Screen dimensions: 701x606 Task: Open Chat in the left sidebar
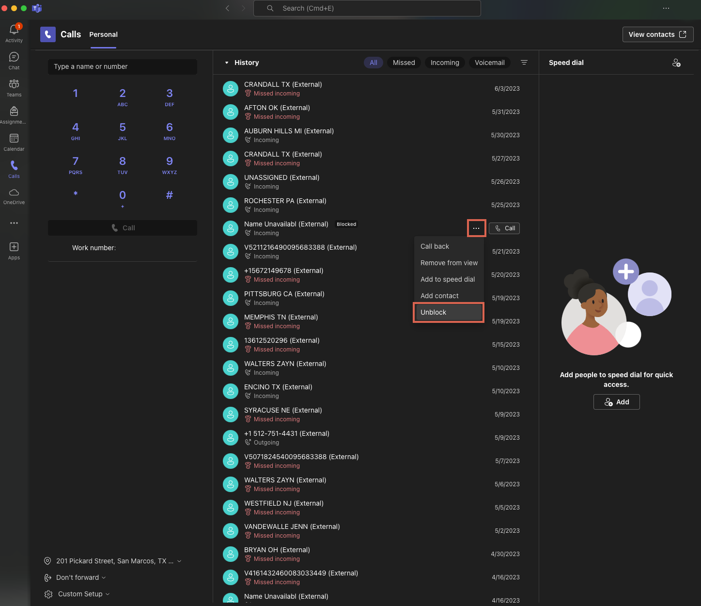[x=14, y=61]
